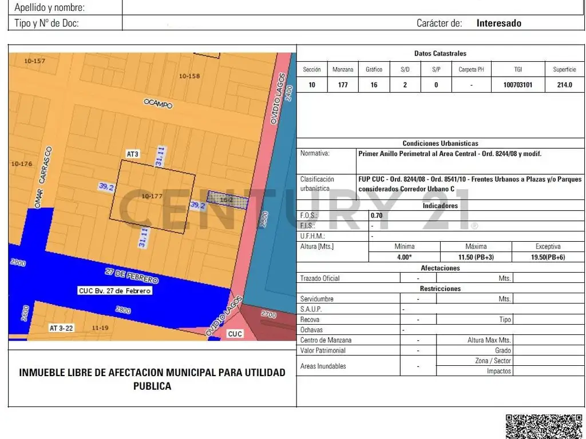Image resolution: width=586 pixels, height=439 pixels.
Task: Click the Condiciones Urbanisticas section header
Action: click(x=440, y=143)
